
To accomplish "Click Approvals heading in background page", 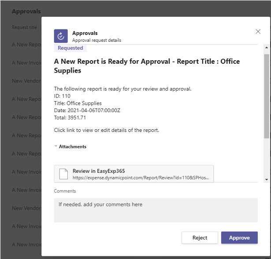I will (x=26, y=11).
